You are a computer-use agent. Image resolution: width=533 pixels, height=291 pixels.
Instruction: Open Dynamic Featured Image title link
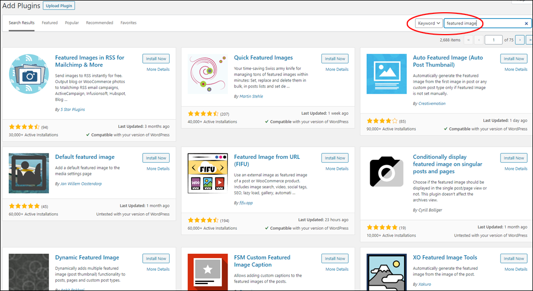click(87, 257)
